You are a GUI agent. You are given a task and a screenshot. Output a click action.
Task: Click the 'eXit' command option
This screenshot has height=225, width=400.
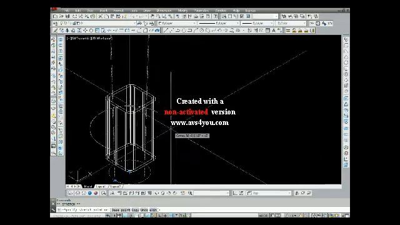[153, 210]
